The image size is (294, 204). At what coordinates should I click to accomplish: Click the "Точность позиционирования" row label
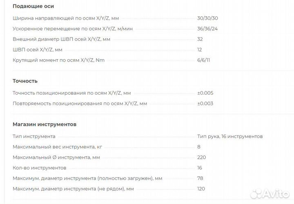pos(71,93)
